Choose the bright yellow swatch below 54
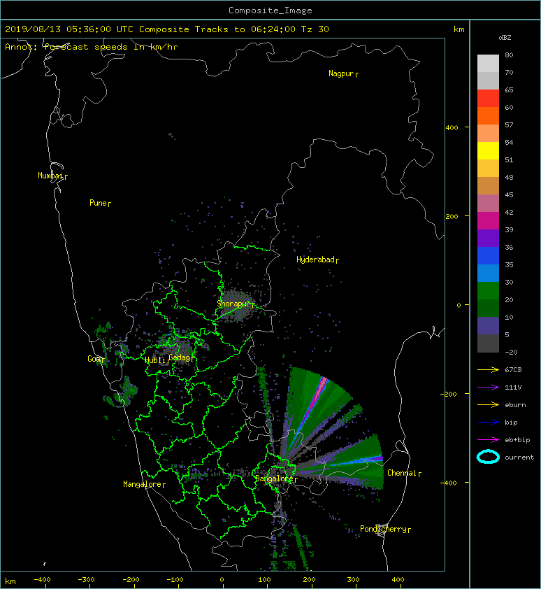 click(x=488, y=150)
